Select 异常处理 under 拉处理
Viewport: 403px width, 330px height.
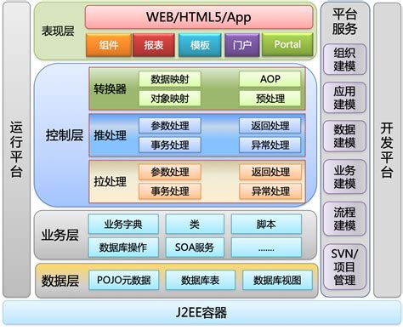270,191
